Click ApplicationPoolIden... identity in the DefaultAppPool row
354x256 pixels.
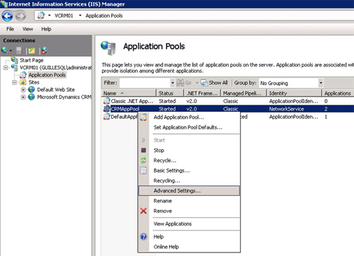(294, 117)
